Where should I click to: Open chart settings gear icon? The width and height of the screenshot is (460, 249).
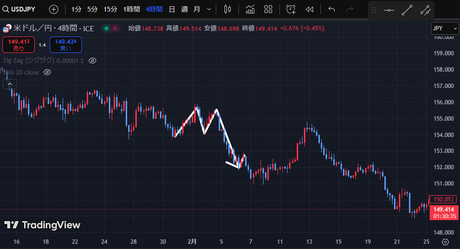[446, 242]
